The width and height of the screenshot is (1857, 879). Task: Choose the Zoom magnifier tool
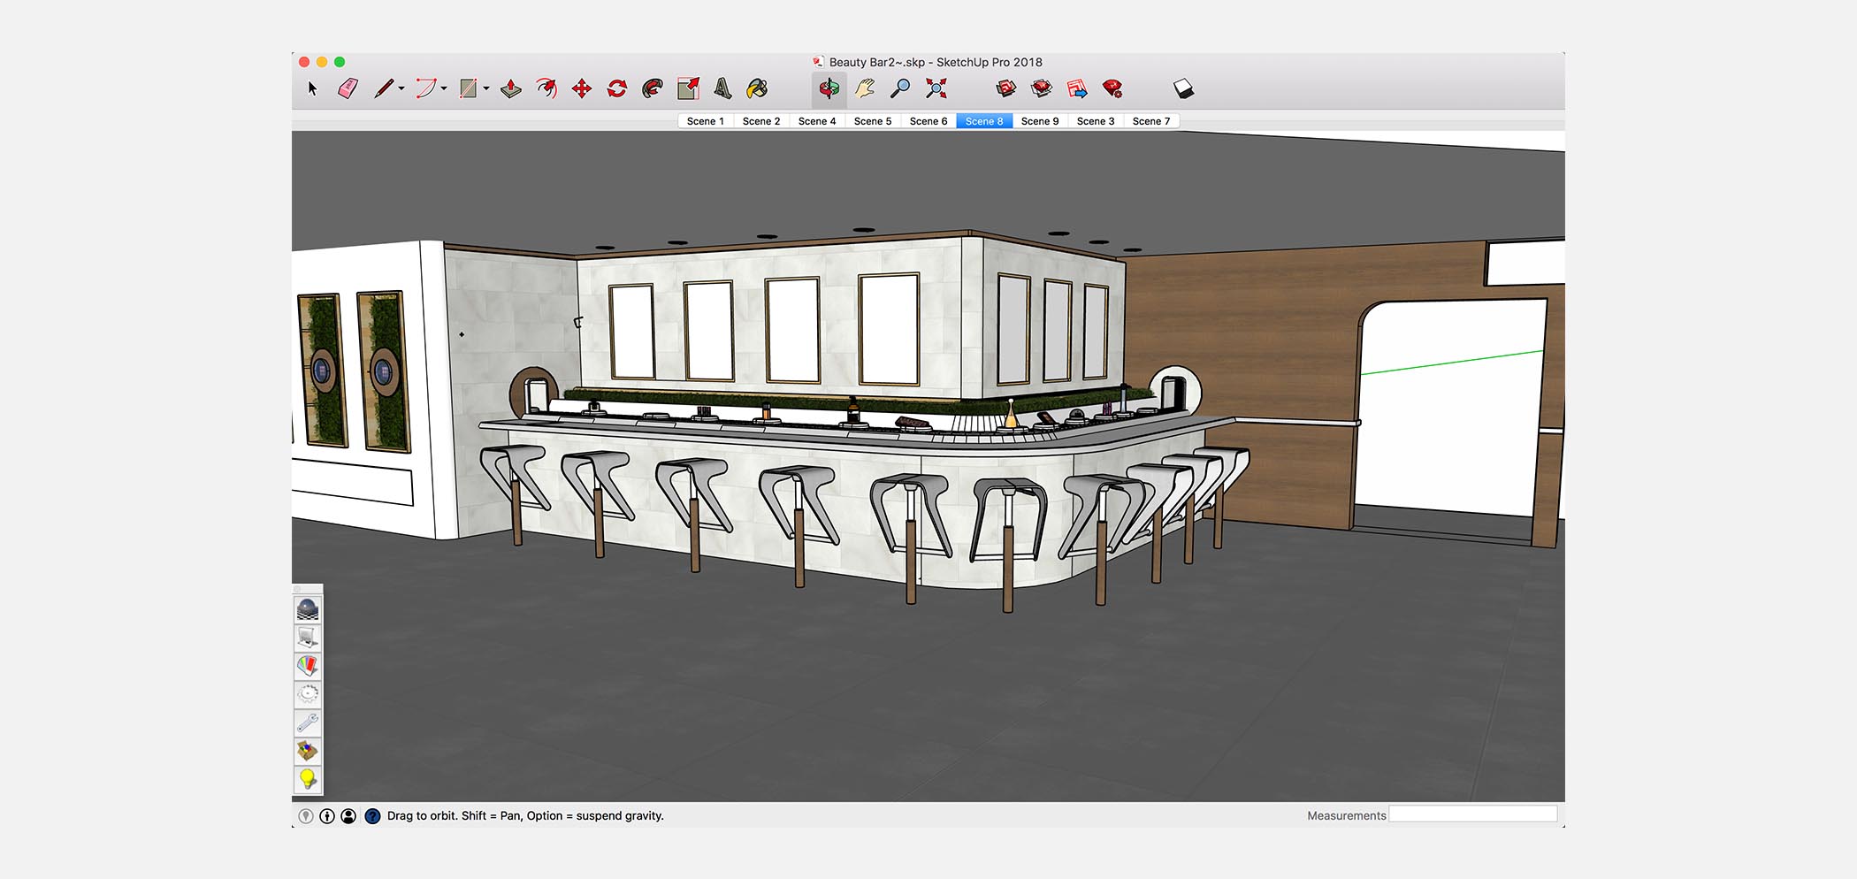click(x=900, y=88)
